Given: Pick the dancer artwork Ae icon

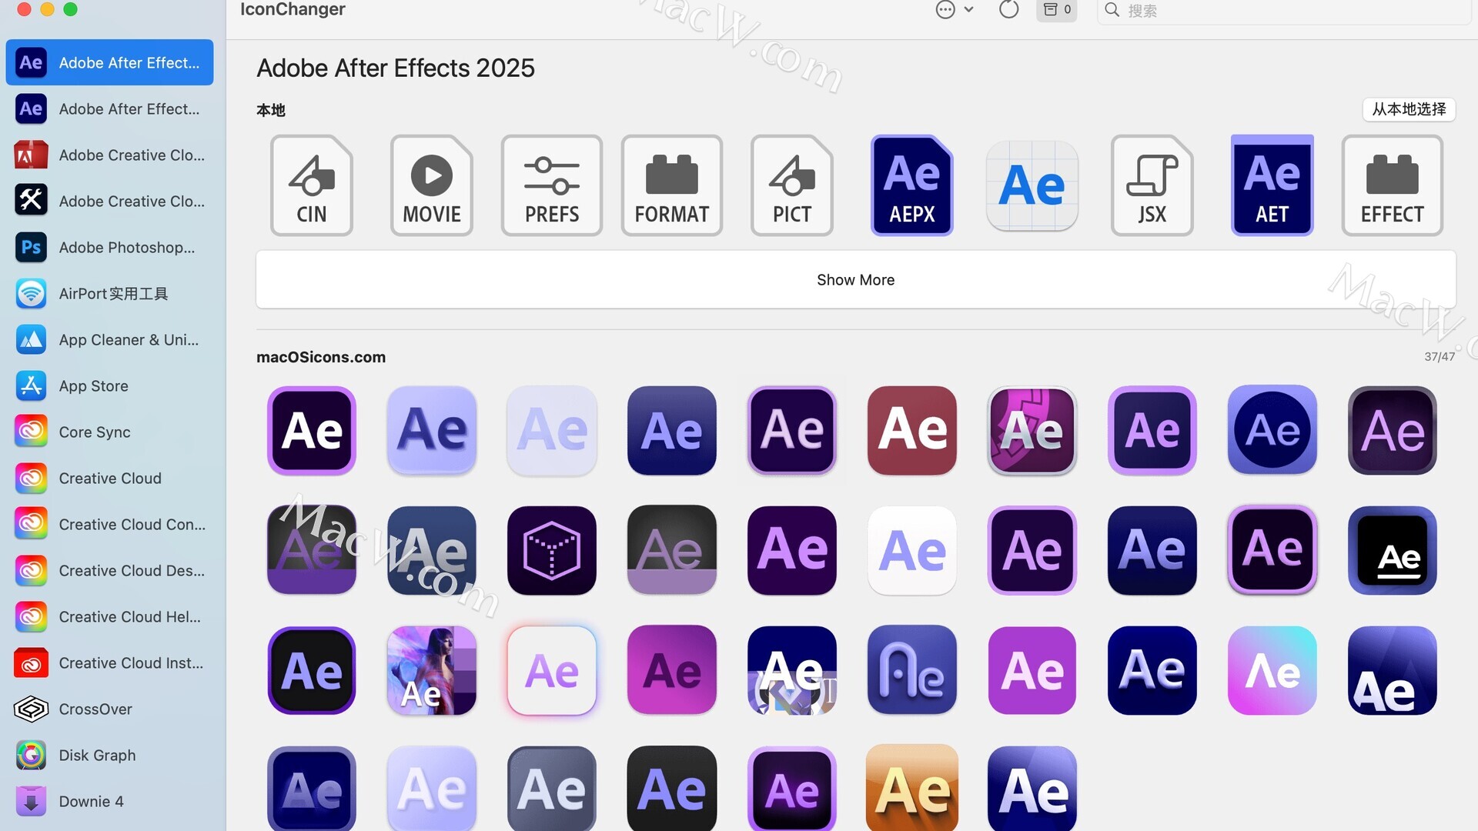Looking at the screenshot, I should tap(432, 670).
